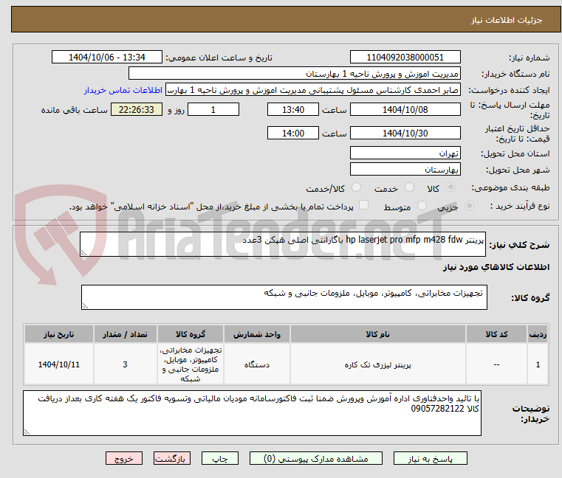Click the خروج exit button
This screenshot has height=478, width=562.
123,458
